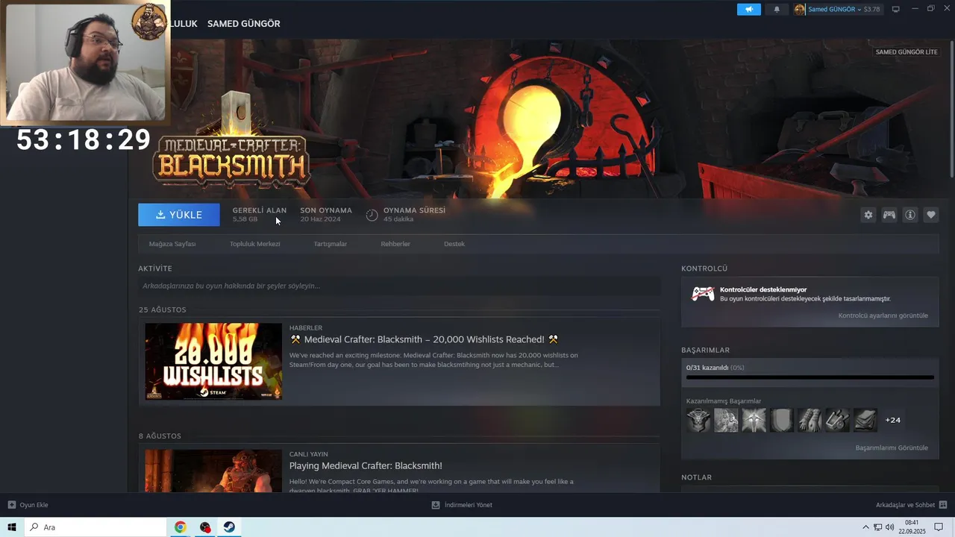The height and width of the screenshot is (537, 955).
Task: Open the 20,000 Wishlists Reached news title
Action: 424,339
